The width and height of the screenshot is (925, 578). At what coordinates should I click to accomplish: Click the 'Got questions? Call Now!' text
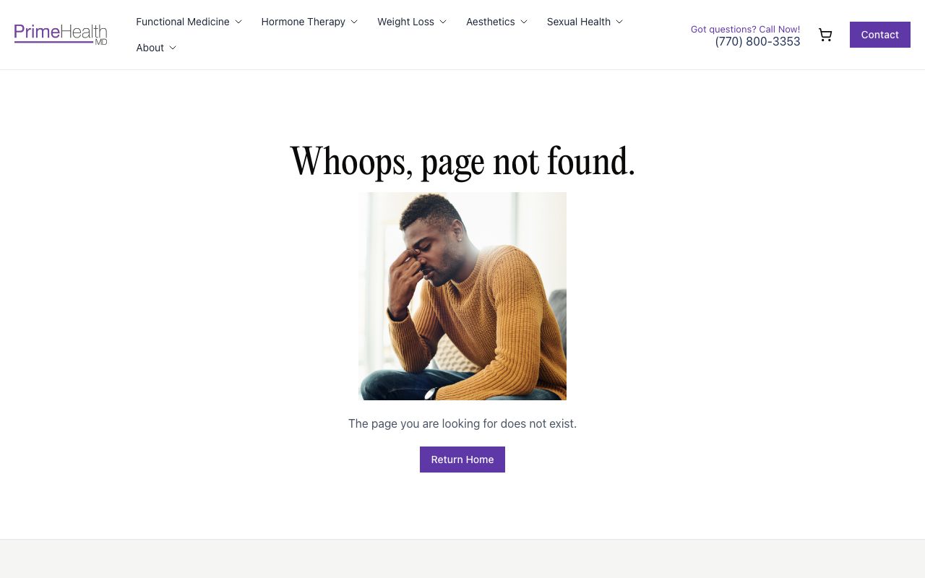(x=745, y=30)
